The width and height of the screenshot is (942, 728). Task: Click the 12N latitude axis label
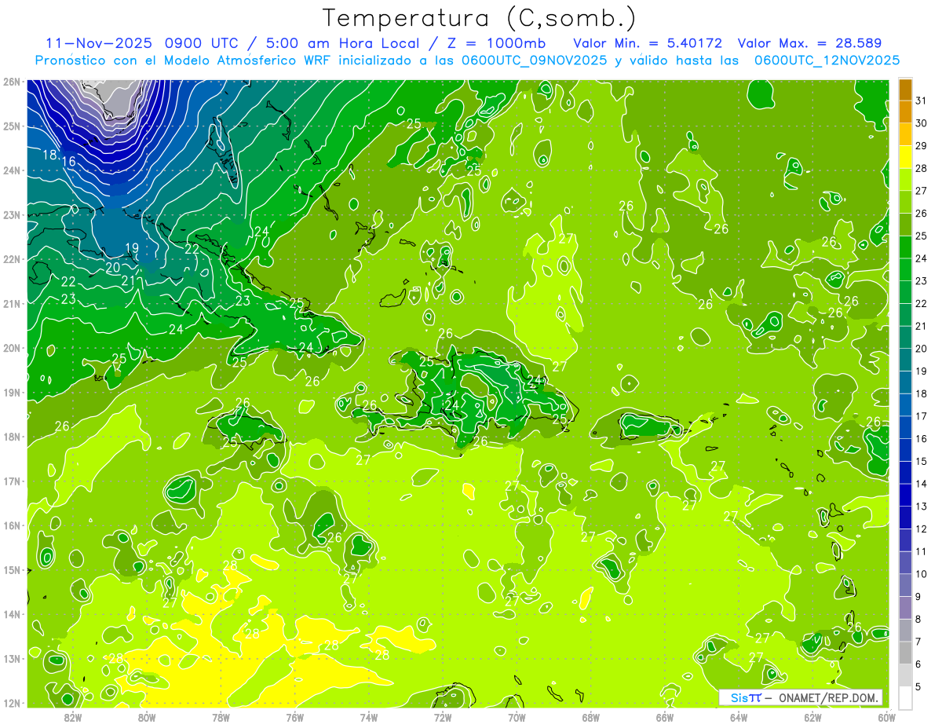pyautogui.click(x=12, y=703)
